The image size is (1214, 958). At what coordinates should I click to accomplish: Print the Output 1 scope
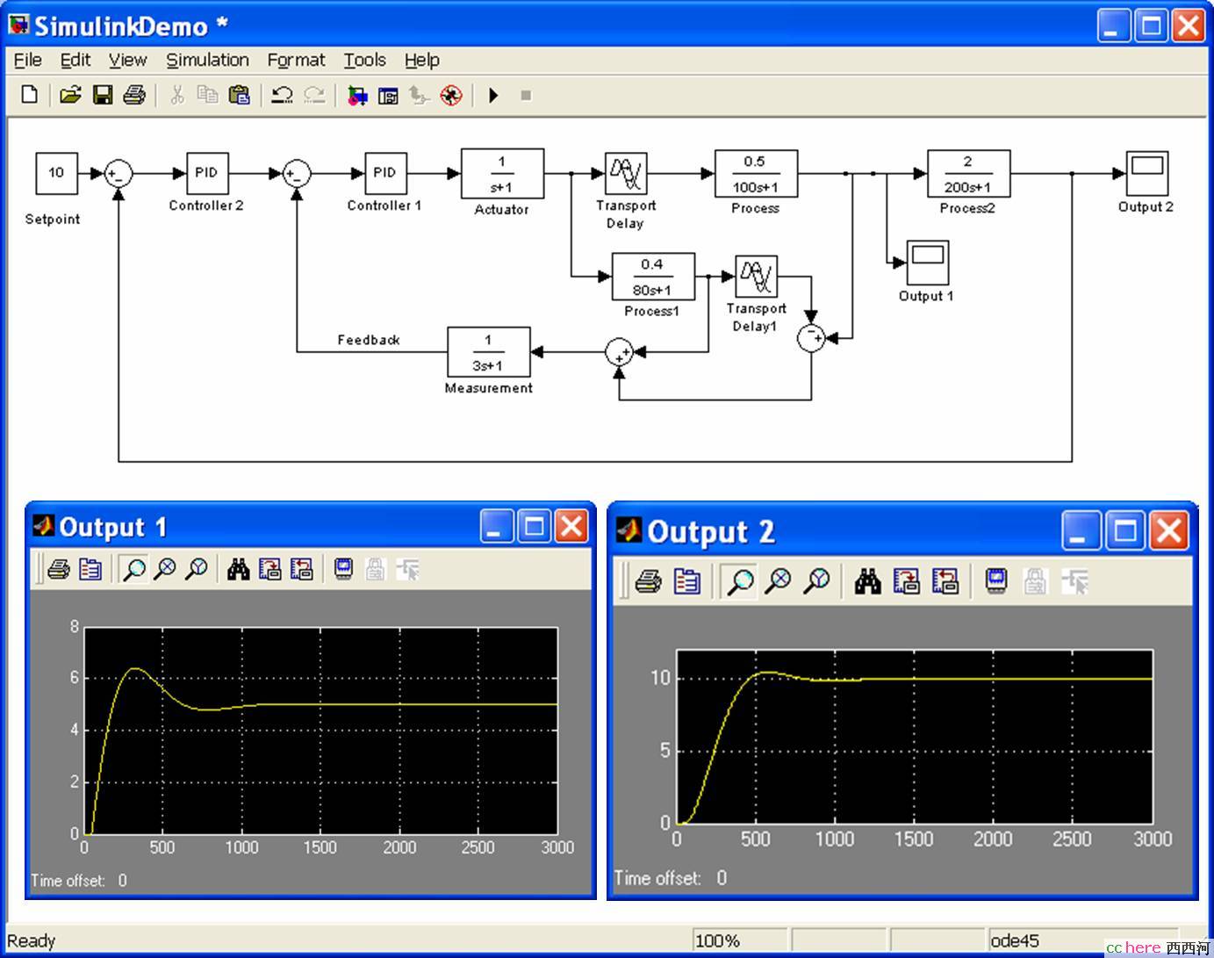tap(59, 569)
